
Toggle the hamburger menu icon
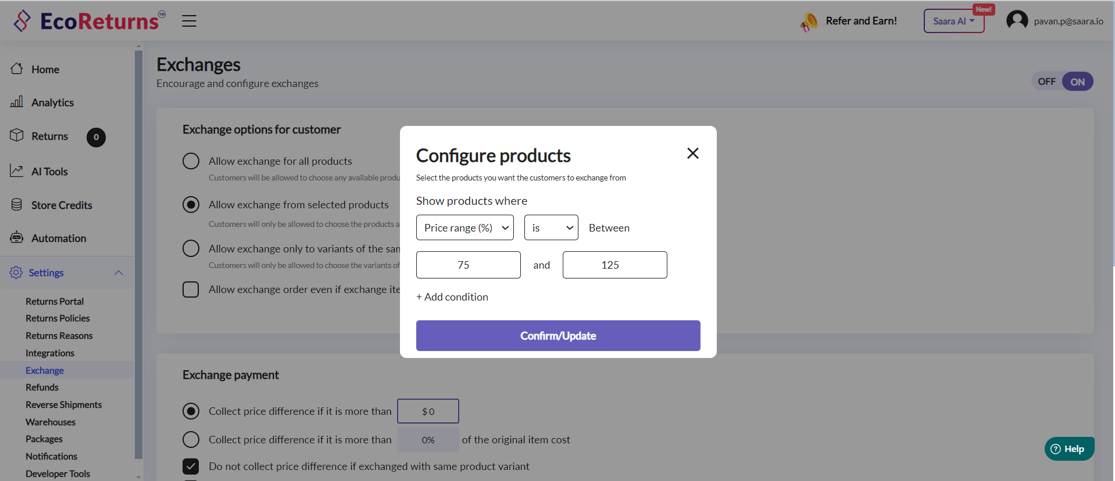[189, 21]
